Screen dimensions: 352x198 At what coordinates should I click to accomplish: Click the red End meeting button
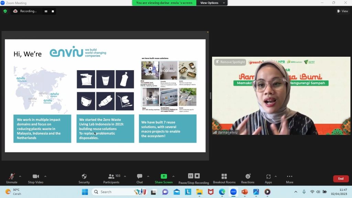click(341, 179)
